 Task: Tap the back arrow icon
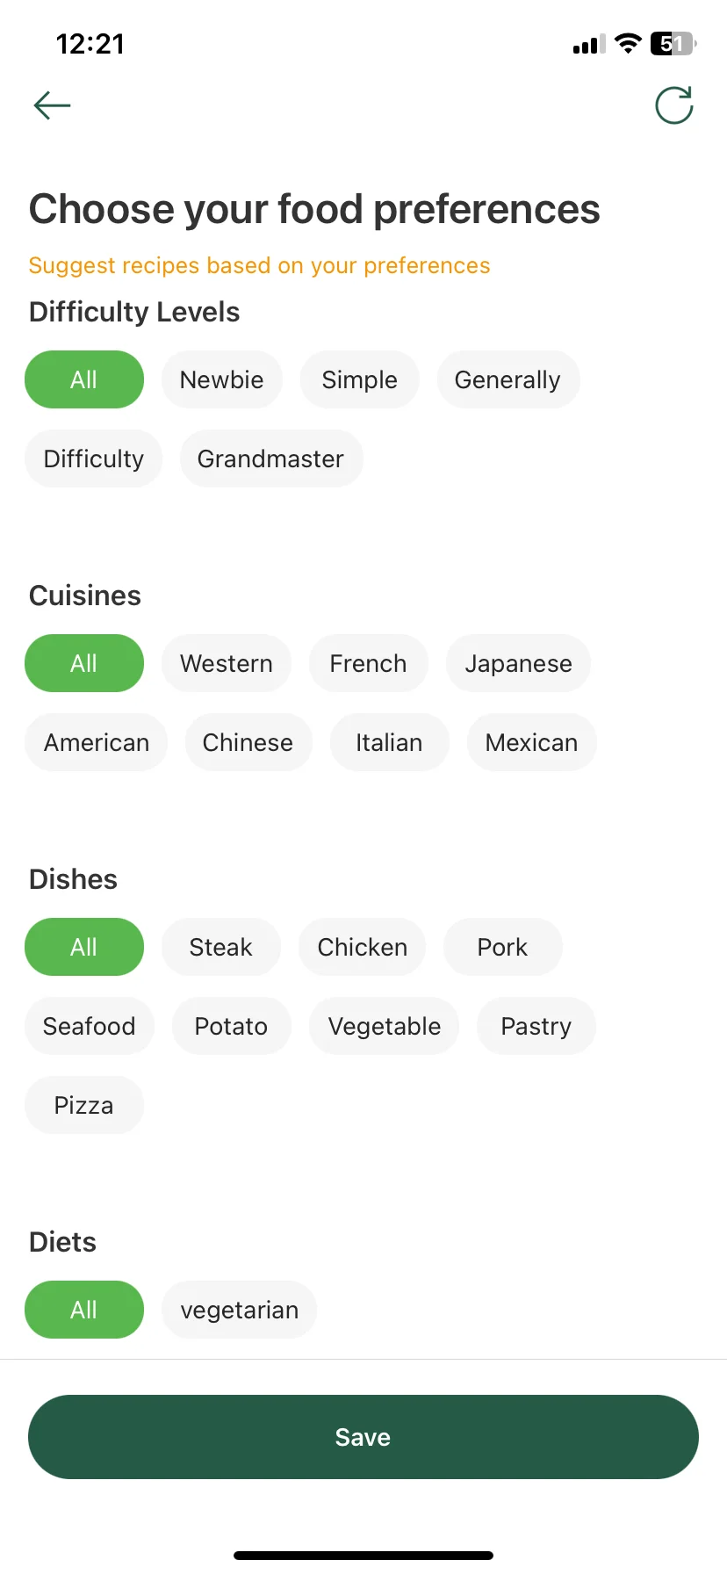tap(52, 106)
